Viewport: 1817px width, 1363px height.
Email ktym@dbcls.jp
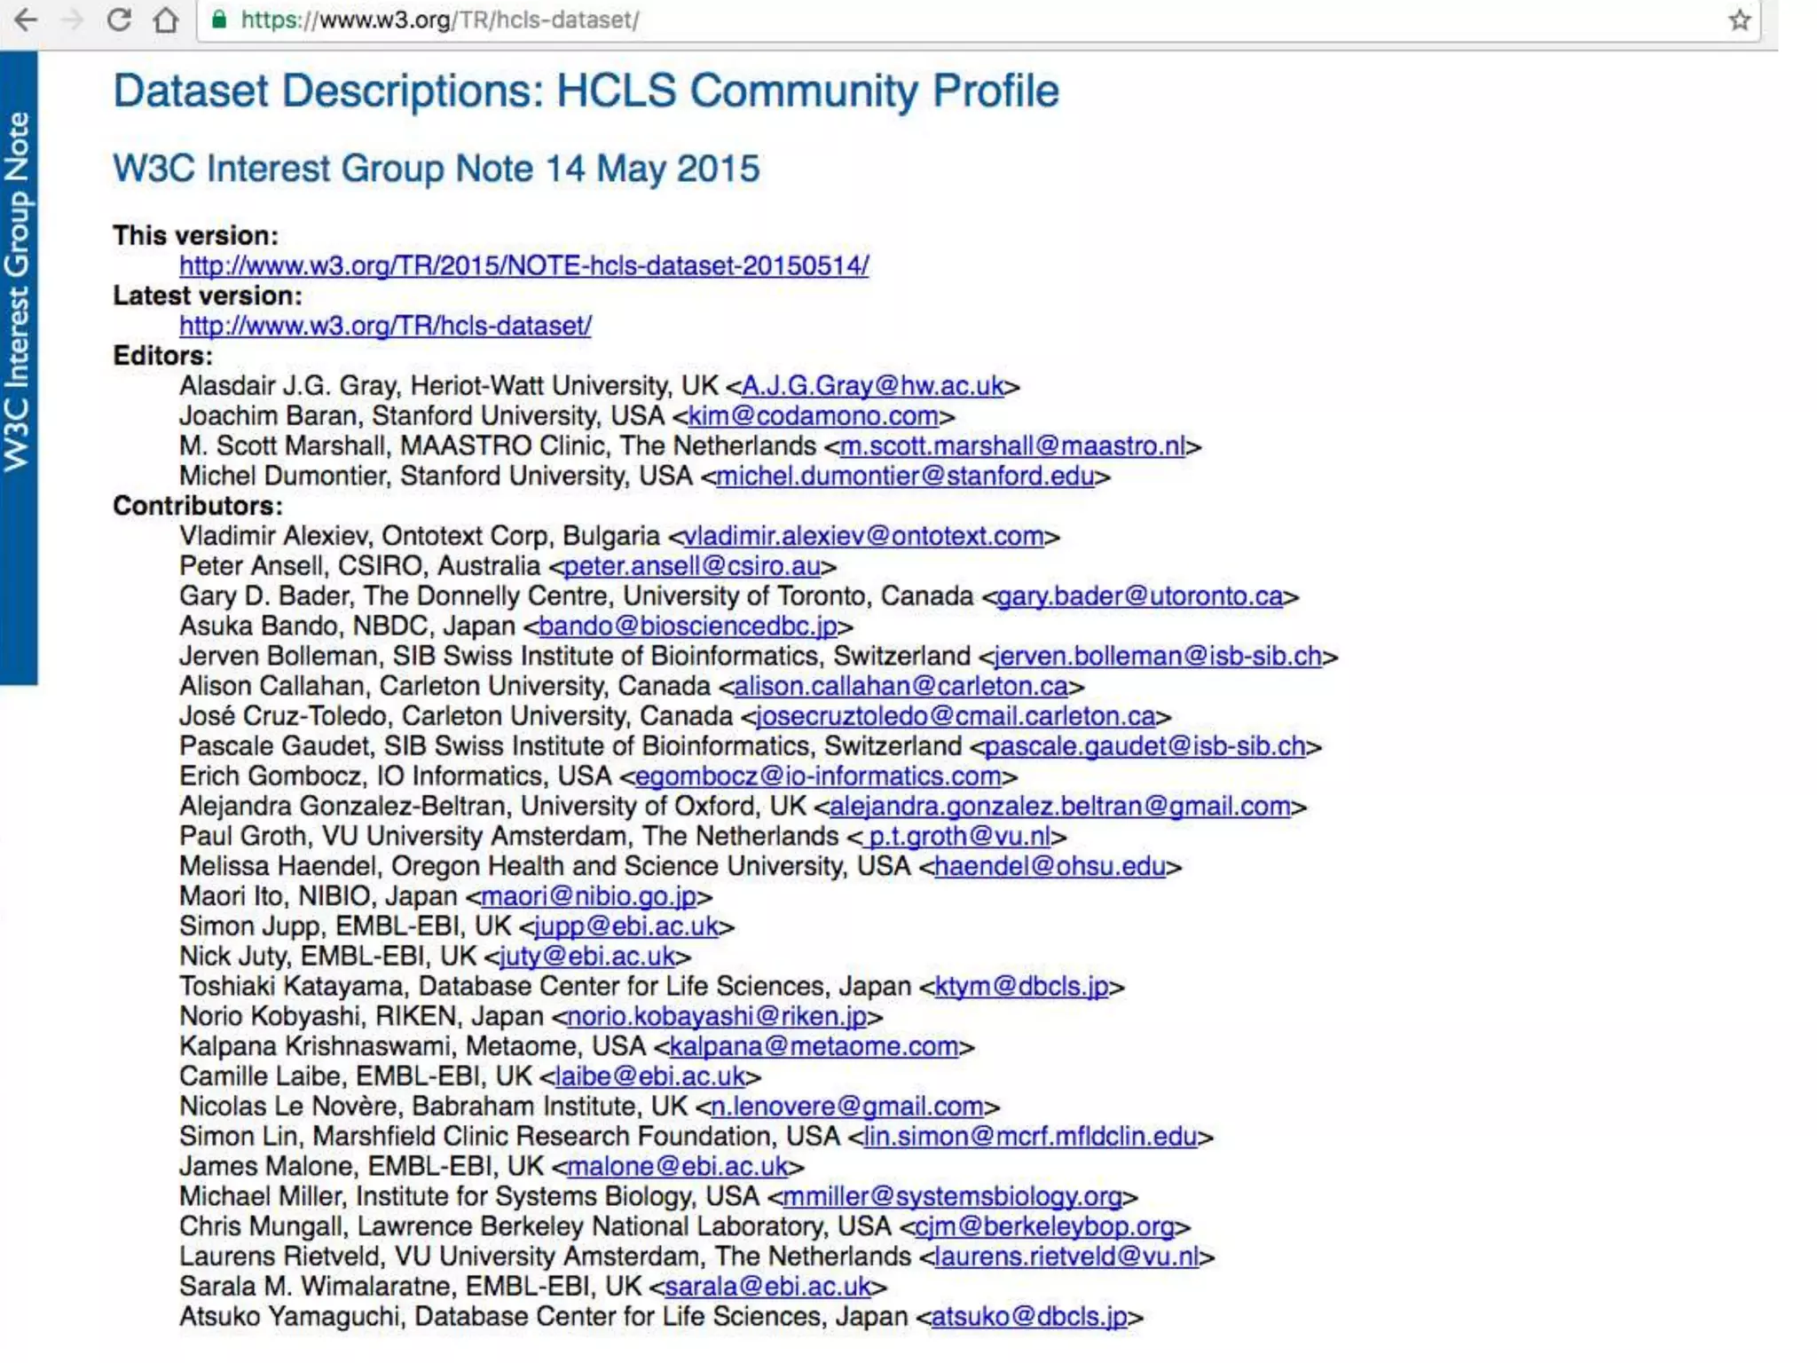coord(1022,988)
